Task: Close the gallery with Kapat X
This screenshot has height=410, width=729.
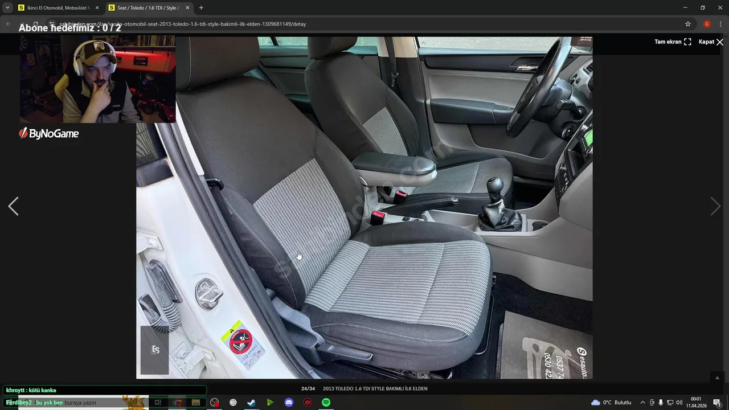Action: [711, 42]
